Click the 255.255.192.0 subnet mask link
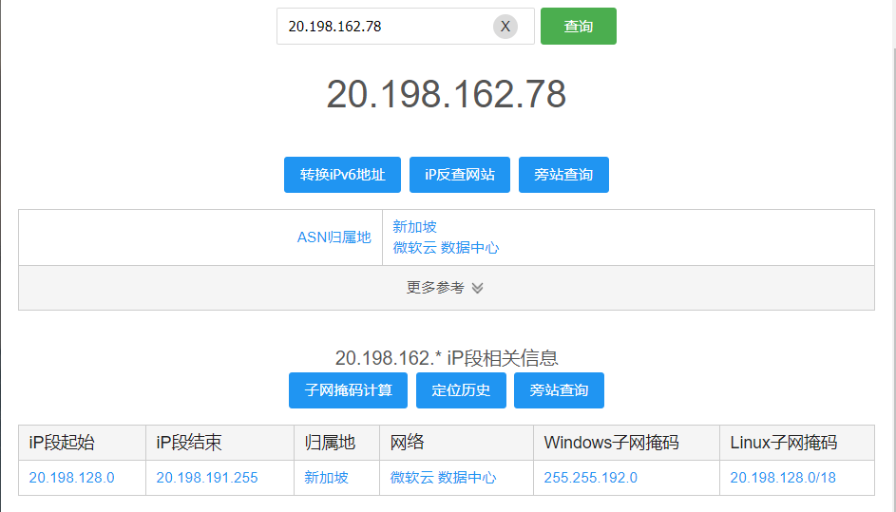Viewport: 896px width, 512px height. tap(590, 478)
